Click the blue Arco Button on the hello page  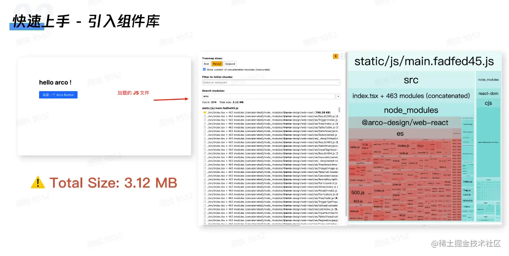58,95
